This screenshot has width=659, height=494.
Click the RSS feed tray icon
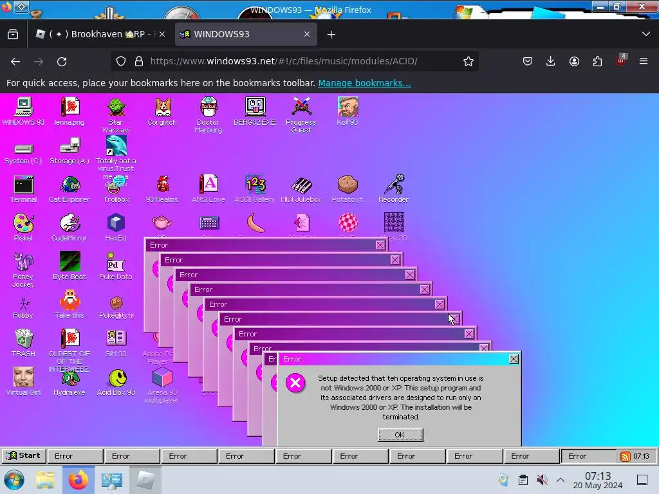626,456
